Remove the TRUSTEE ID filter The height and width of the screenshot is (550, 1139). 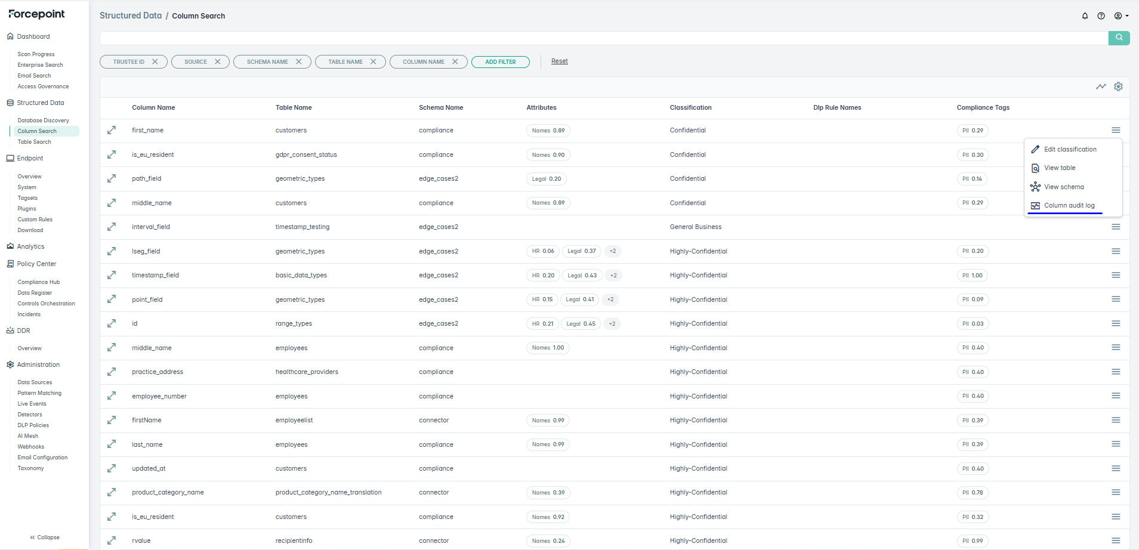point(155,61)
